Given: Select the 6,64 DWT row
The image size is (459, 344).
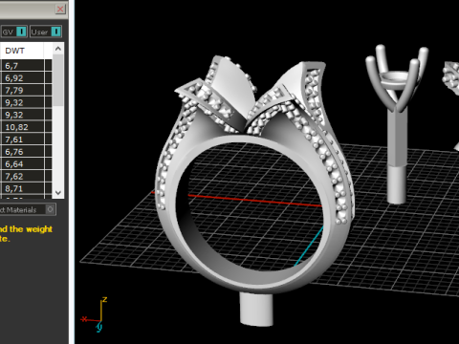Looking at the screenshot, I should point(22,164).
